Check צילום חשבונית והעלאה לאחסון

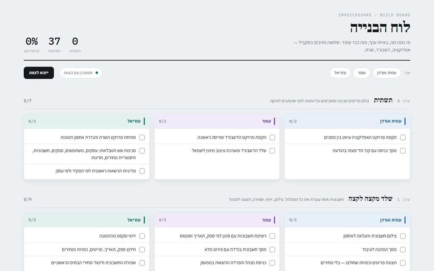(x=403, y=236)
